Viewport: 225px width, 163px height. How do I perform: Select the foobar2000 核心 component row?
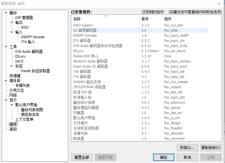tap(86, 56)
